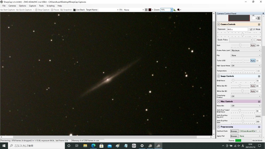Click the grey FX selection area icon

pos(146,10)
